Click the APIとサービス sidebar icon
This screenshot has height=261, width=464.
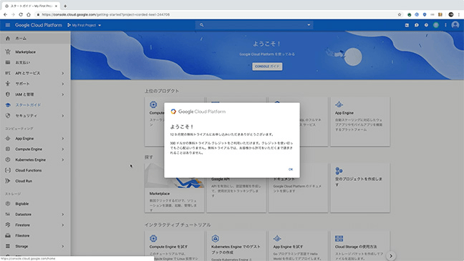pyautogui.click(x=8, y=73)
